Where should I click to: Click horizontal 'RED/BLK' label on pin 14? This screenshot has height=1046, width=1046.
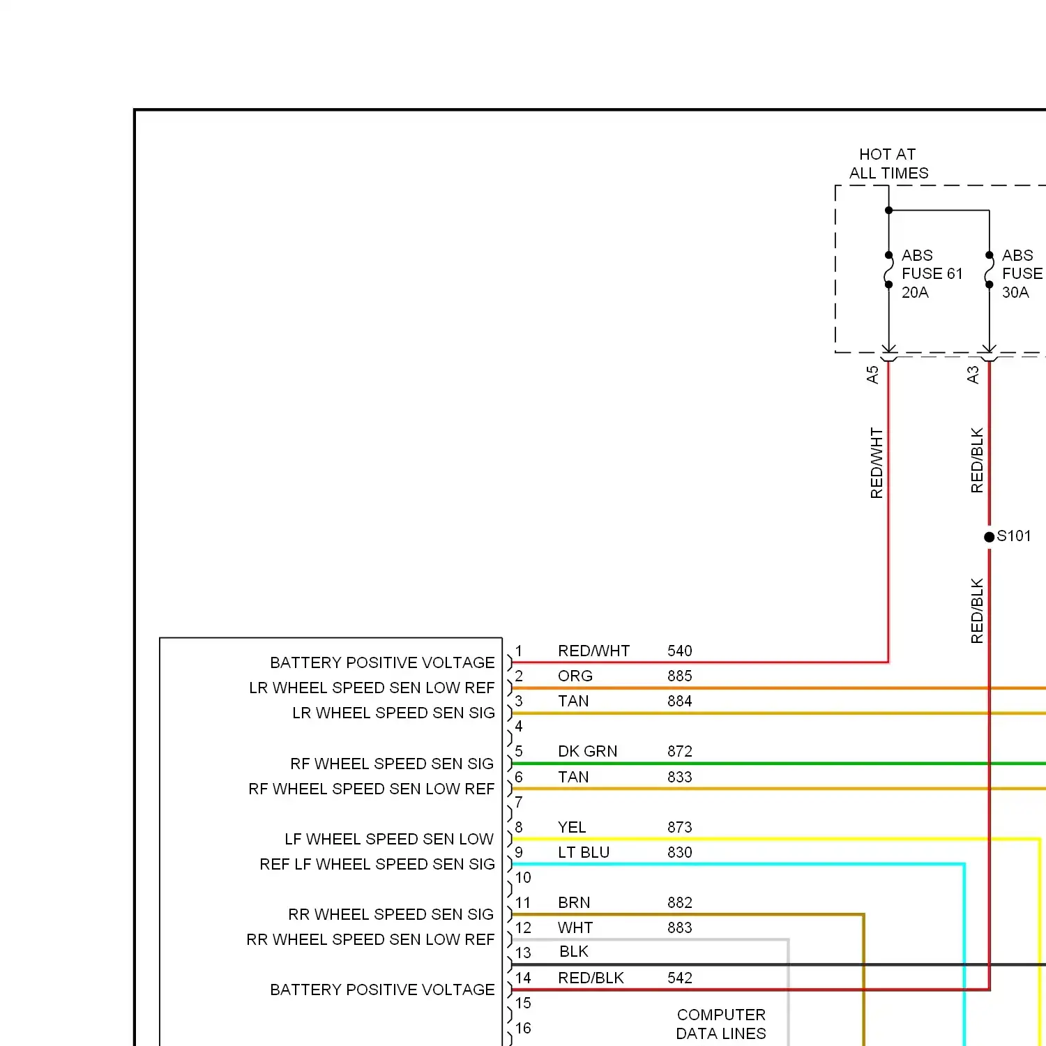tap(591, 978)
